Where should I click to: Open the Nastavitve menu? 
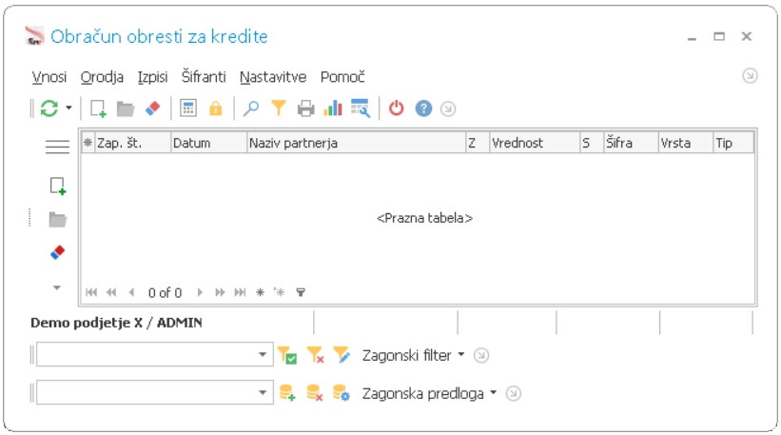[x=273, y=77]
